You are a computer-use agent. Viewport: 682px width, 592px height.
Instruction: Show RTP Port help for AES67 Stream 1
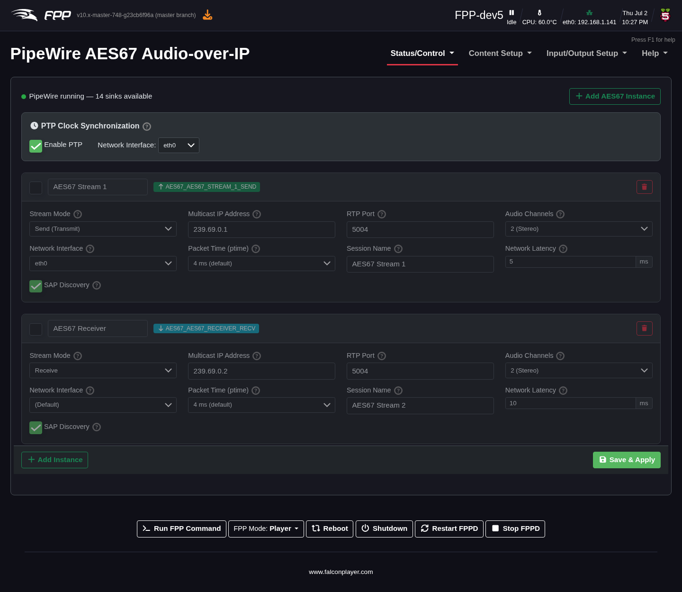click(382, 214)
